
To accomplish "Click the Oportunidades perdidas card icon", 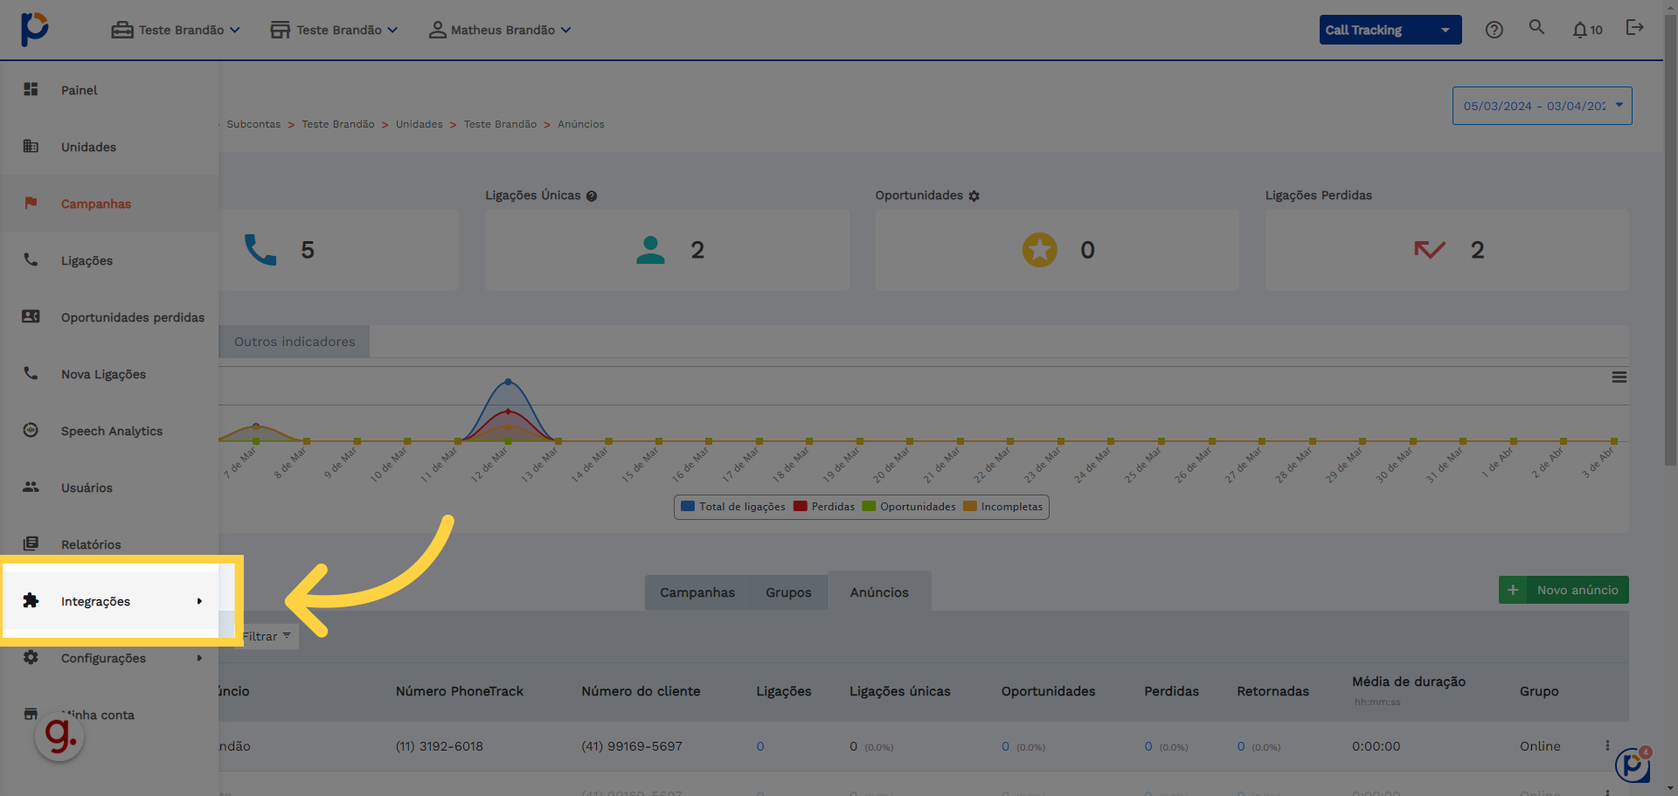I will (x=31, y=316).
